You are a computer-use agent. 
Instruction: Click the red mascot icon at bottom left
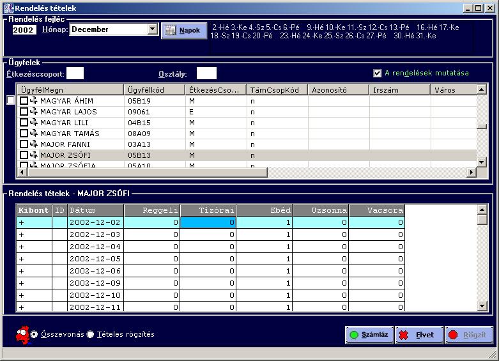pos(22,334)
